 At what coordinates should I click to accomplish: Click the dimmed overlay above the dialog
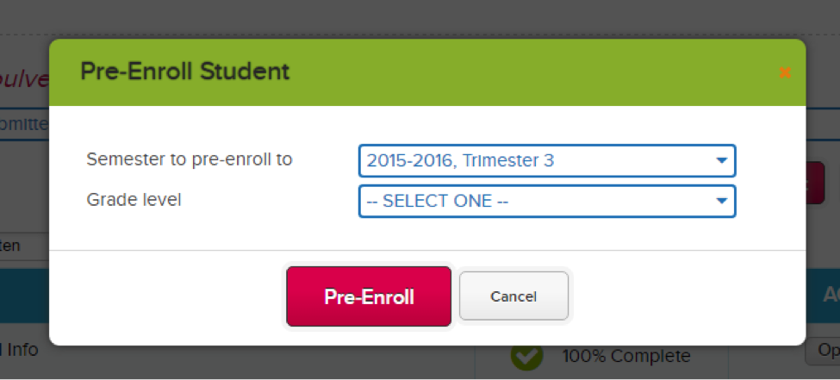pyautogui.click(x=420, y=19)
